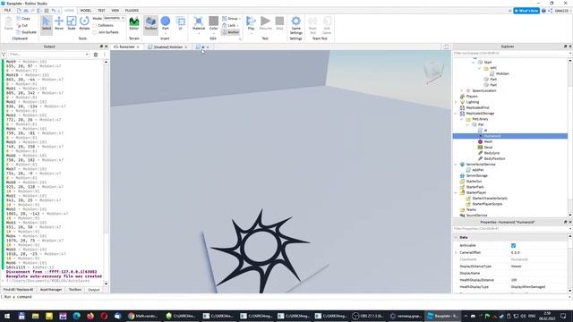This screenshot has width=573, height=322.
Task: Select BodyGyro in Explorer
Action: 489,153
